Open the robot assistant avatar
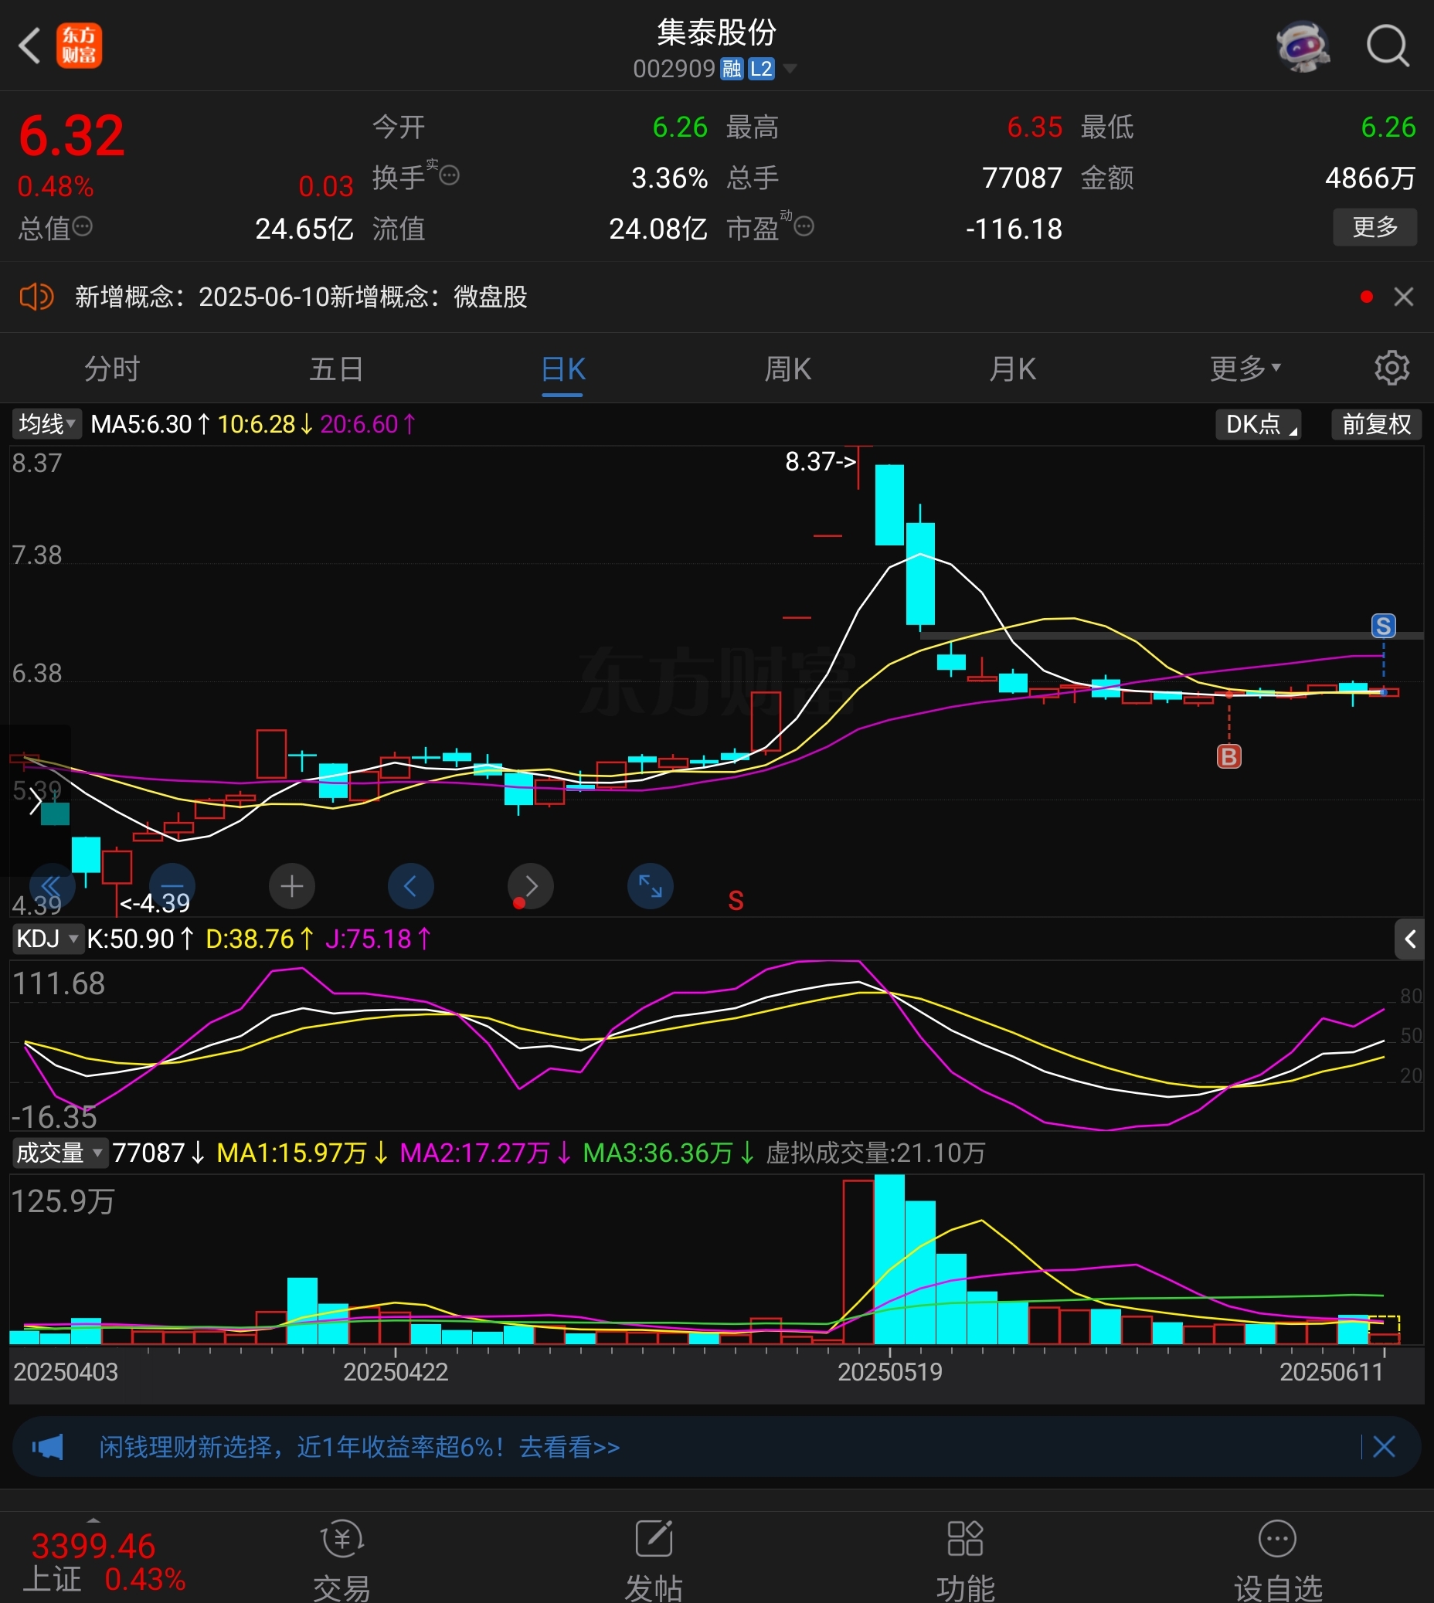Image resolution: width=1434 pixels, height=1603 pixels. point(1303,46)
